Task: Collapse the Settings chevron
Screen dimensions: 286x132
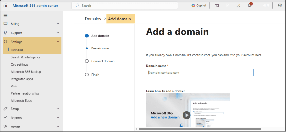Action: click(x=58, y=42)
